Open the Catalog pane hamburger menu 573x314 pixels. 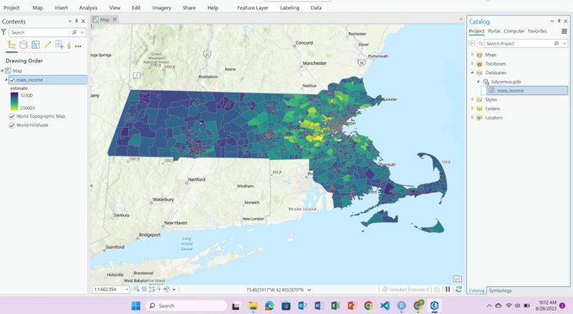coord(565,31)
